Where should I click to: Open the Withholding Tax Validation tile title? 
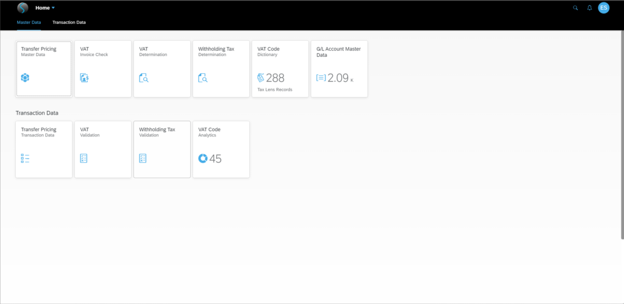(157, 129)
